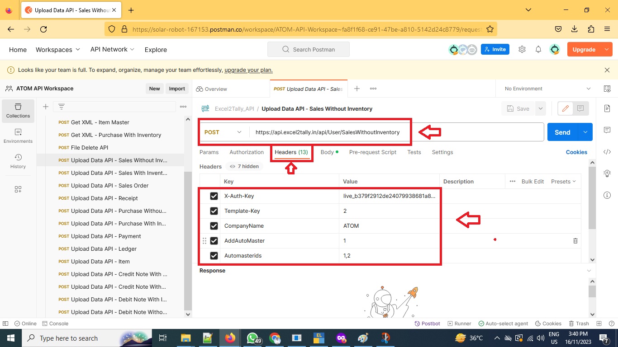The image size is (618, 347).
Task: Open the POST method dropdown
Action: click(224, 132)
